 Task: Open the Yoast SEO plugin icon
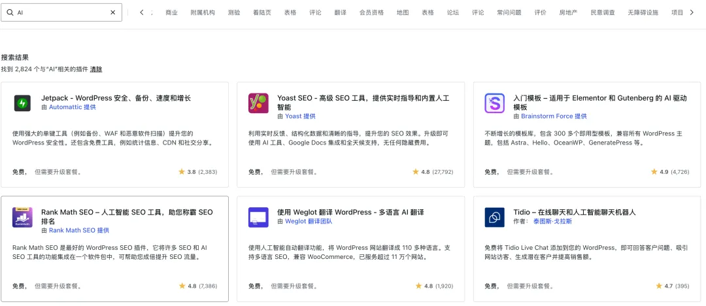(x=258, y=103)
